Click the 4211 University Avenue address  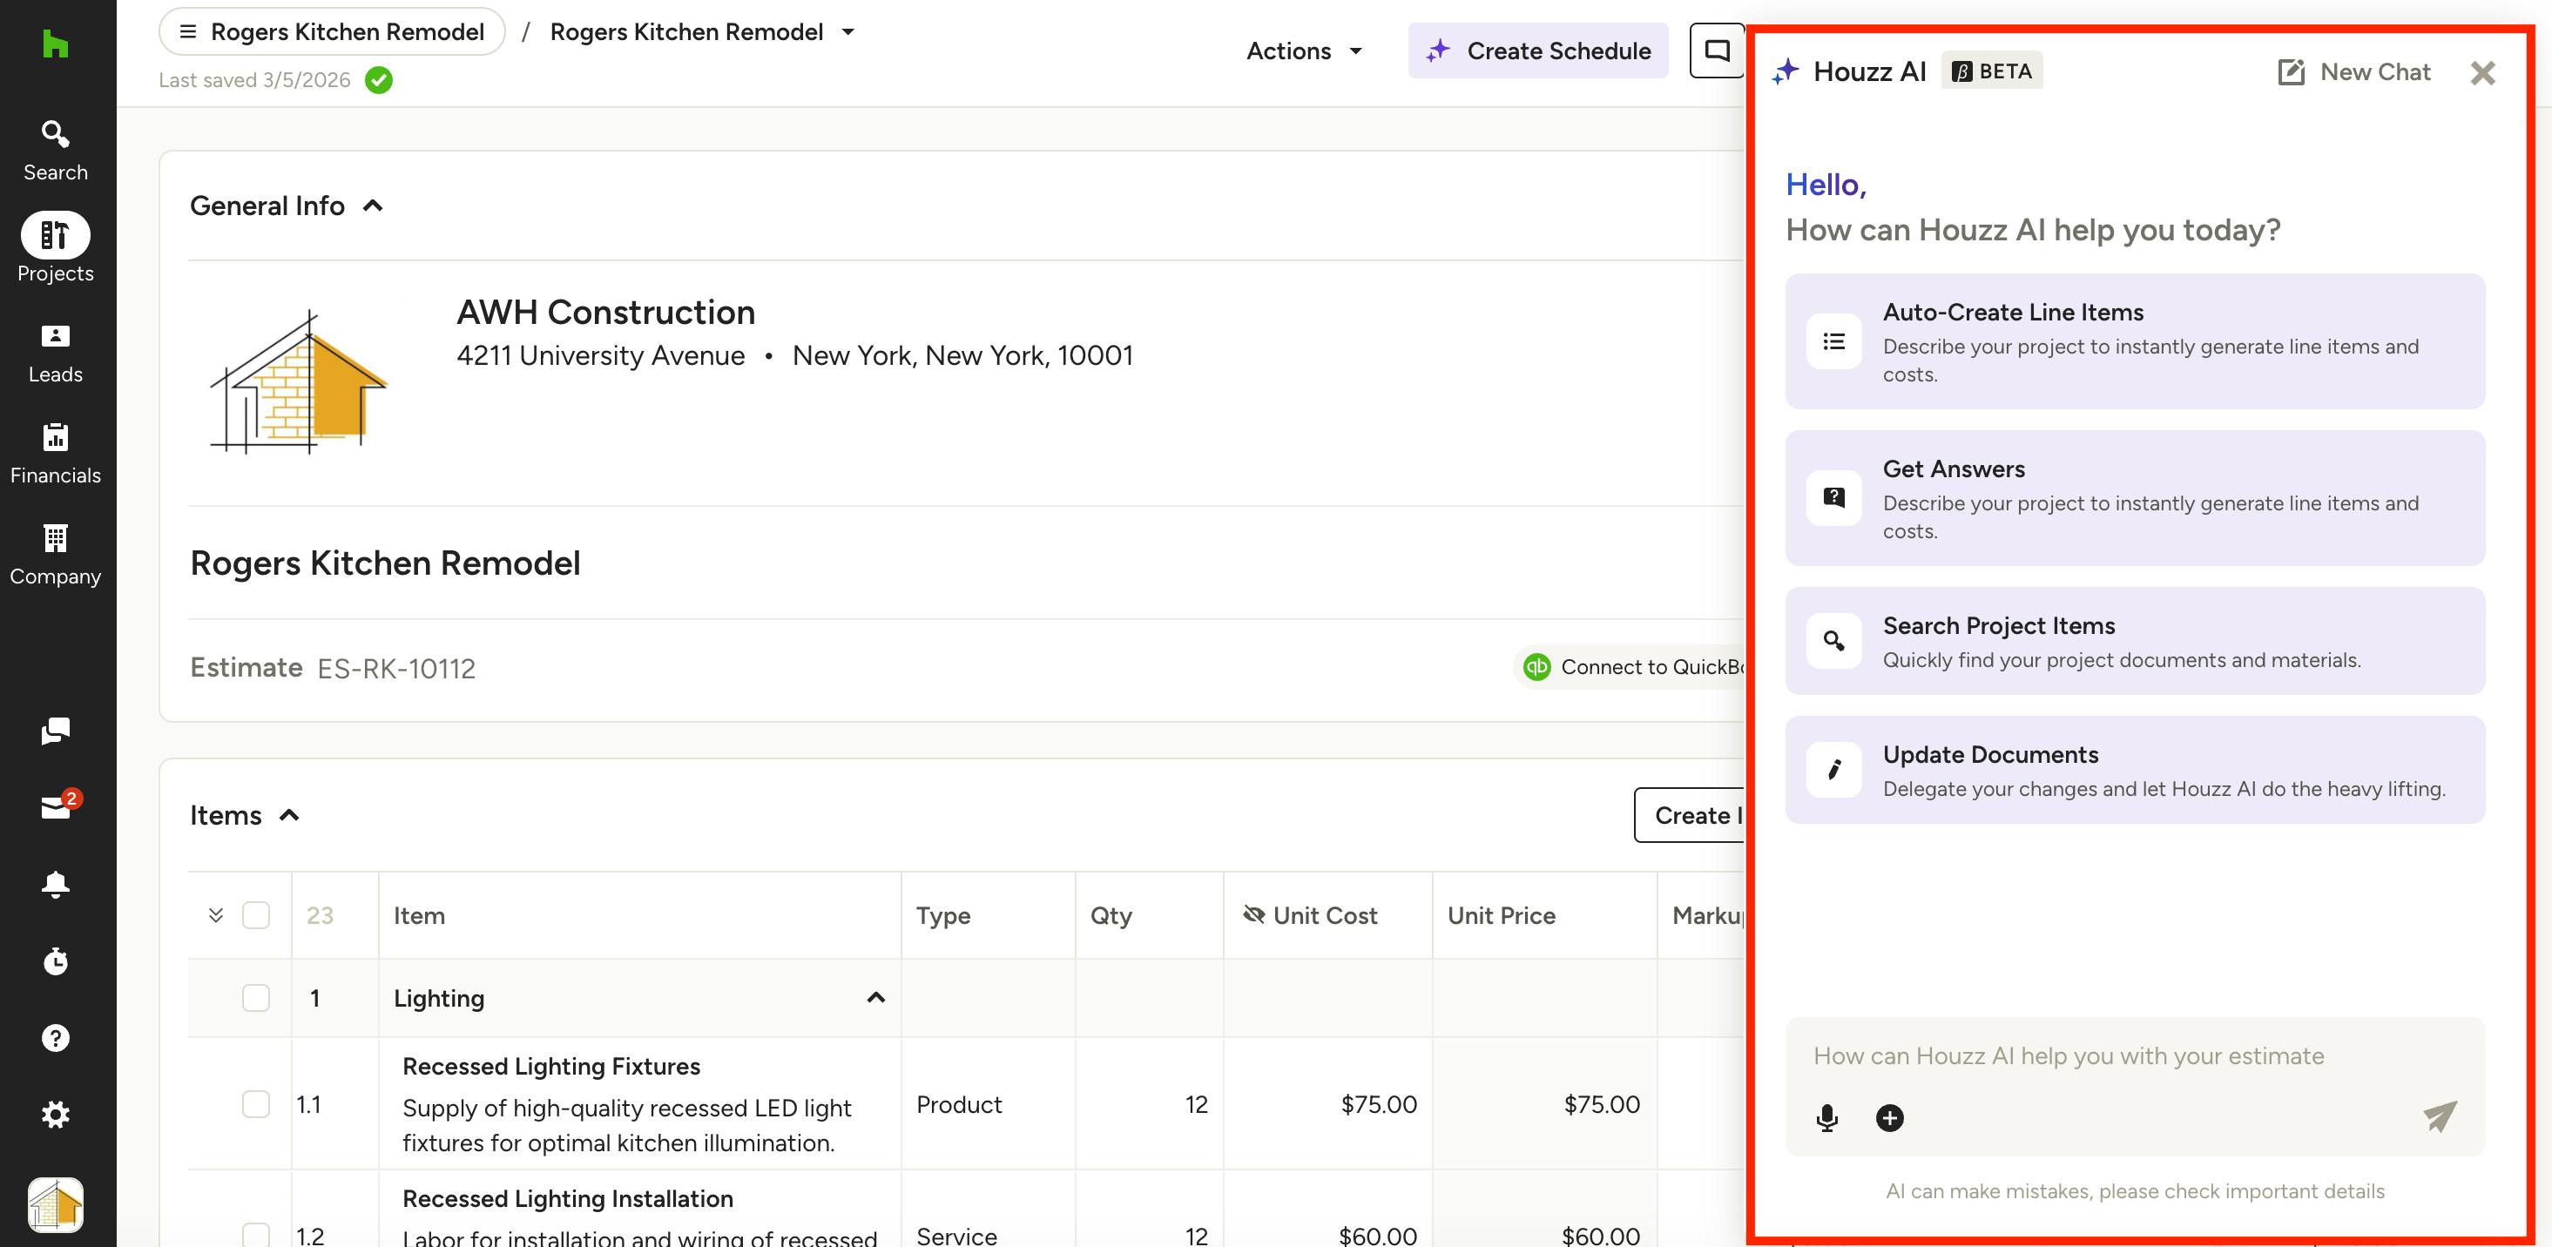click(600, 355)
